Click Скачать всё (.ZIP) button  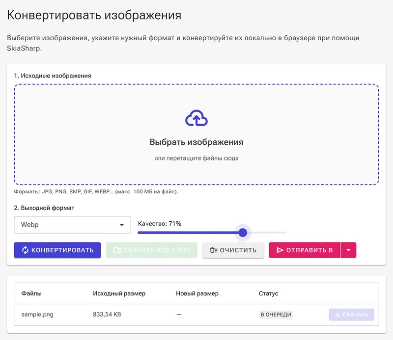(x=152, y=250)
